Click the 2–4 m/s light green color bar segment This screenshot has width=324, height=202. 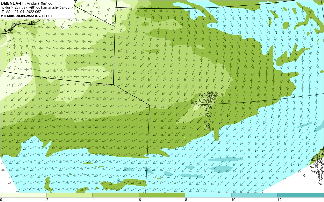click(x=69, y=195)
